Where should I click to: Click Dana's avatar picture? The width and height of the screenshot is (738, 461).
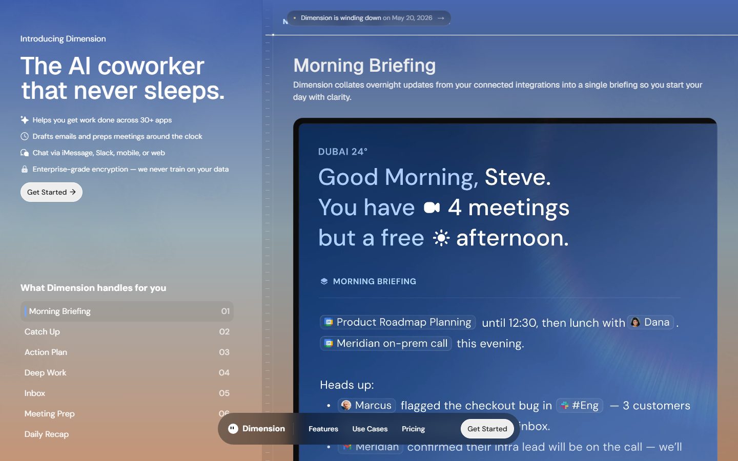tap(635, 322)
